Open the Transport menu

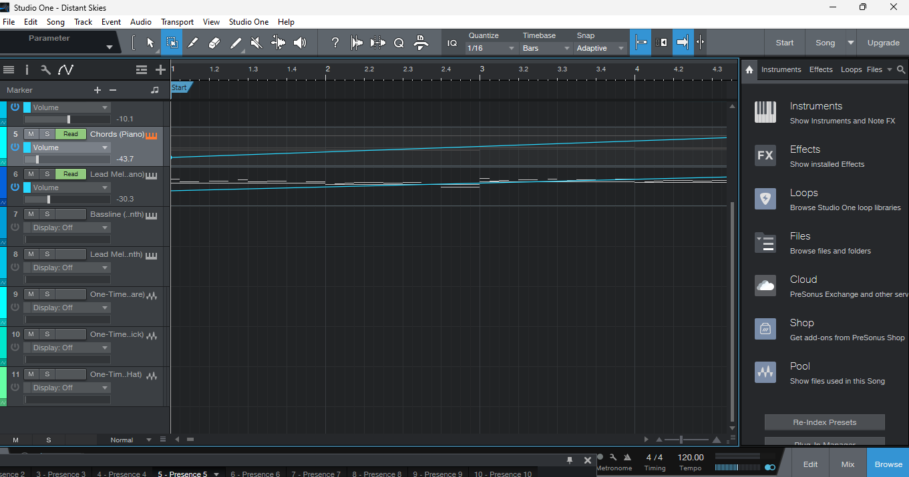click(x=177, y=22)
